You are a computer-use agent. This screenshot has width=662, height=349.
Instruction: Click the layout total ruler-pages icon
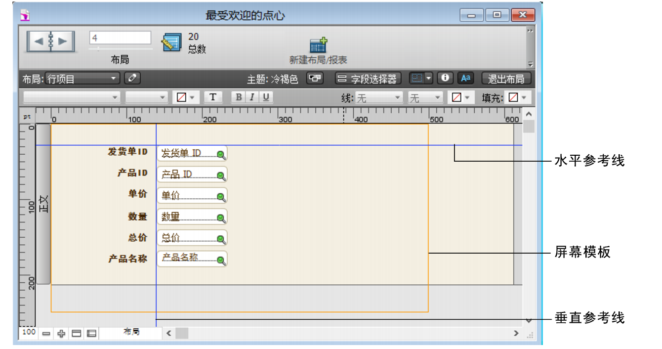(x=171, y=43)
